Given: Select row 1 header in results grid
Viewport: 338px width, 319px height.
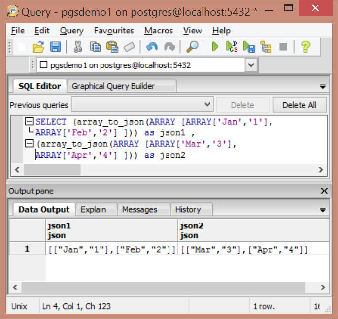Looking at the screenshot, I should tap(27, 249).
